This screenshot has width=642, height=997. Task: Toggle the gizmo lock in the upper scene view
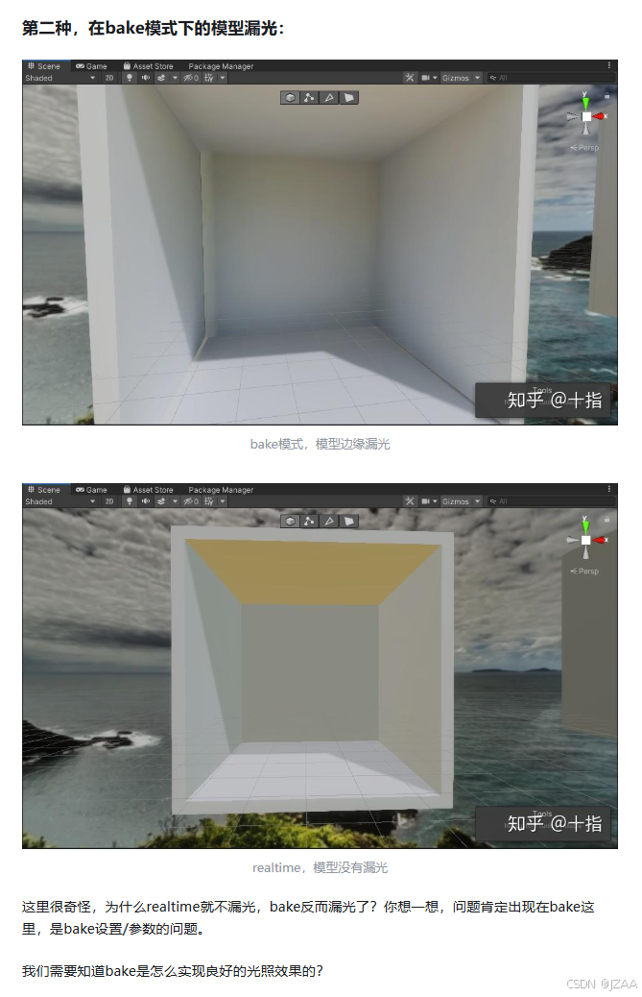[607, 95]
